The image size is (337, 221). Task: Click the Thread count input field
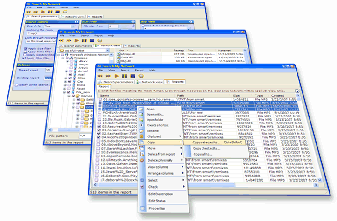pyautogui.click(x=48, y=70)
